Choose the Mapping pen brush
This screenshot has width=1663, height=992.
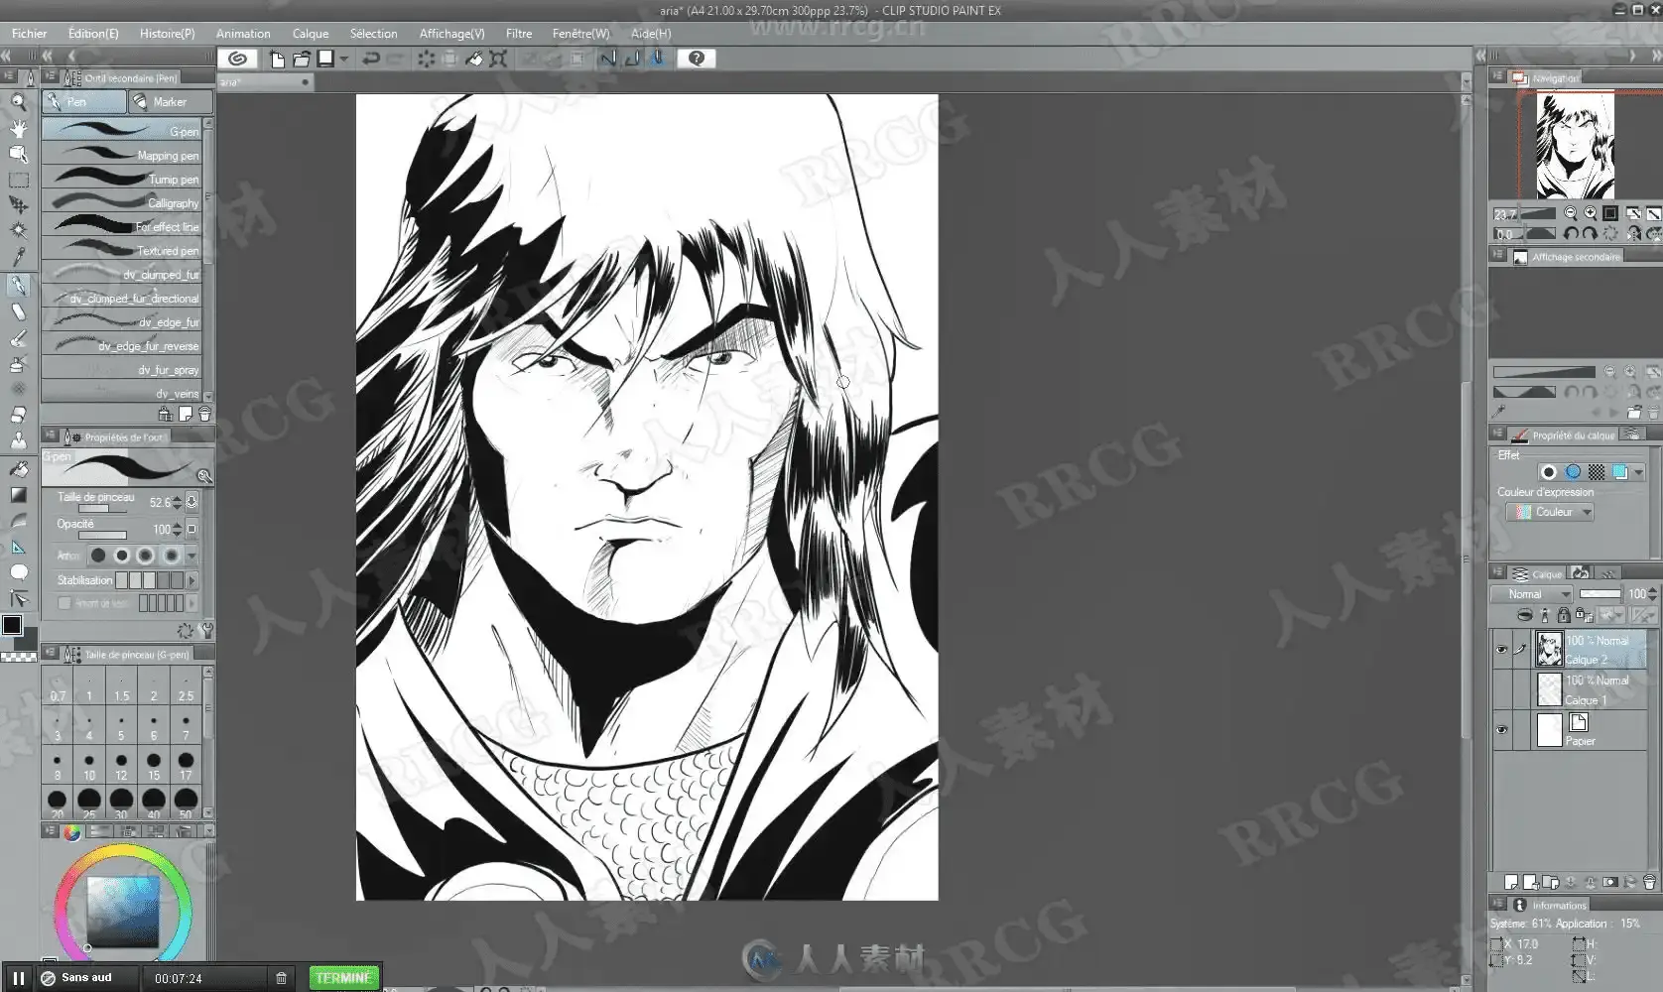[x=122, y=155]
